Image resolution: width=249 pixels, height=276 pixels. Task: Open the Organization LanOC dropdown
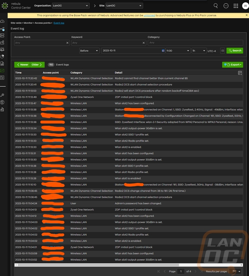point(71,6)
